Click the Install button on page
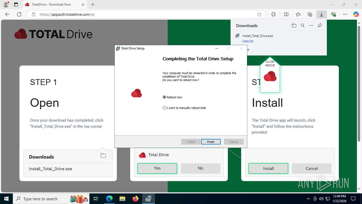This screenshot has width=362, height=204. click(x=268, y=169)
